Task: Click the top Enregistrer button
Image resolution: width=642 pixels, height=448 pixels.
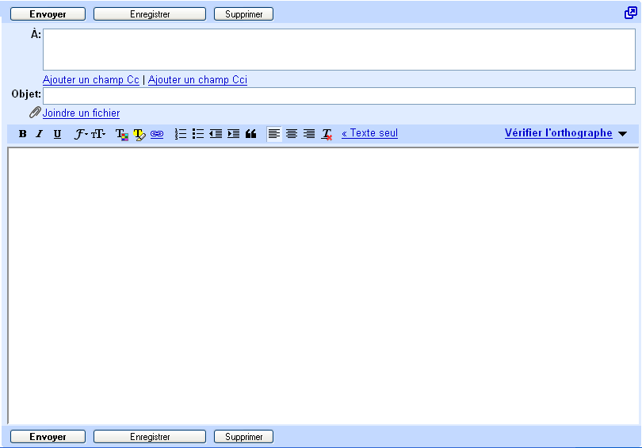Action: [150, 14]
